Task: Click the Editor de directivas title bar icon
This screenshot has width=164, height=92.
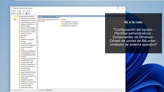Action: pos(12,8)
